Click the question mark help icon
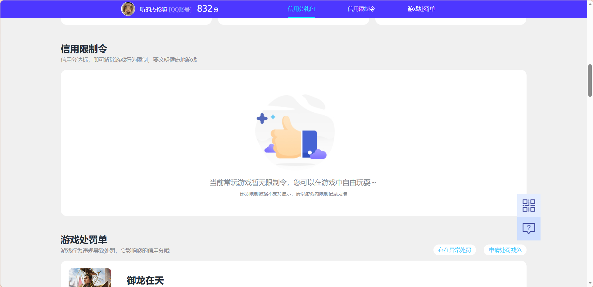Screen dimensions: 593x287 528,229
